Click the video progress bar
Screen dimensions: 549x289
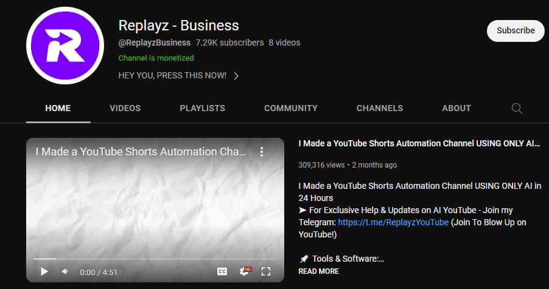point(155,259)
